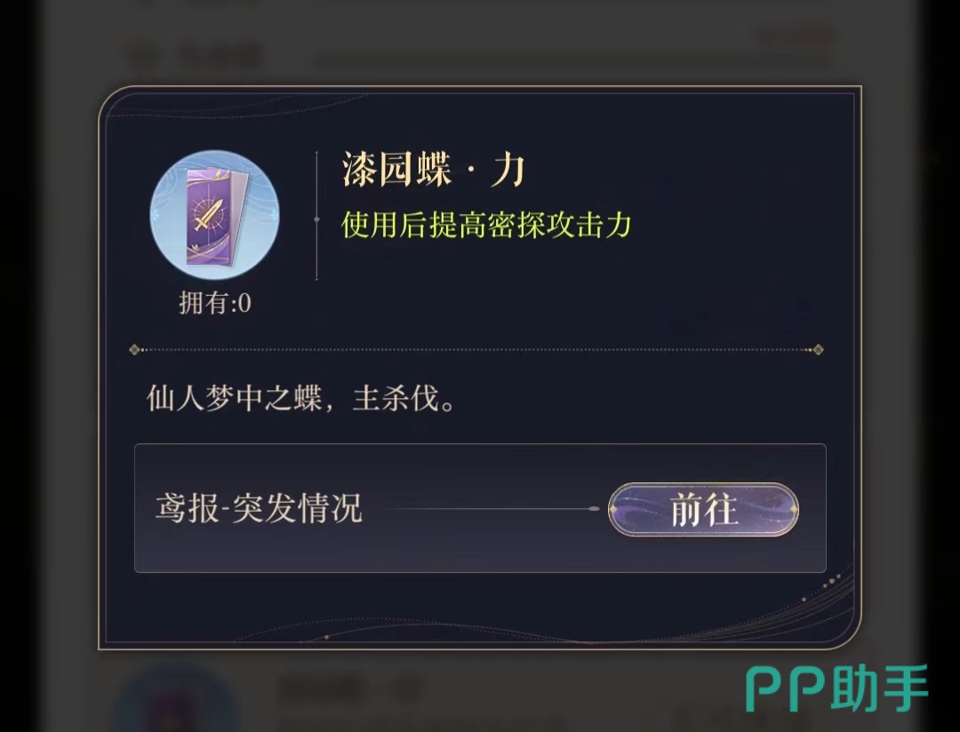This screenshot has width=960, height=732.
Task: Tap the blurred text row below the dialog
Action: click(349, 689)
